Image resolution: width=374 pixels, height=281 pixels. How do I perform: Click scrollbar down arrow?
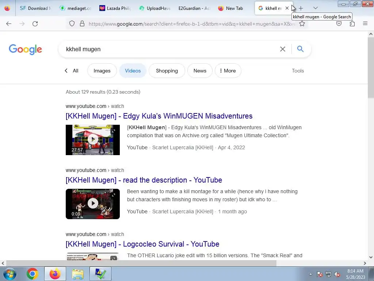click(371, 257)
